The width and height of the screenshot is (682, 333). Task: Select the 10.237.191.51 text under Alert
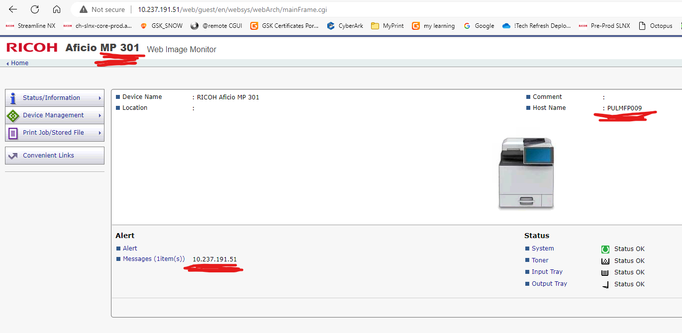pyautogui.click(x=215, y=259)
